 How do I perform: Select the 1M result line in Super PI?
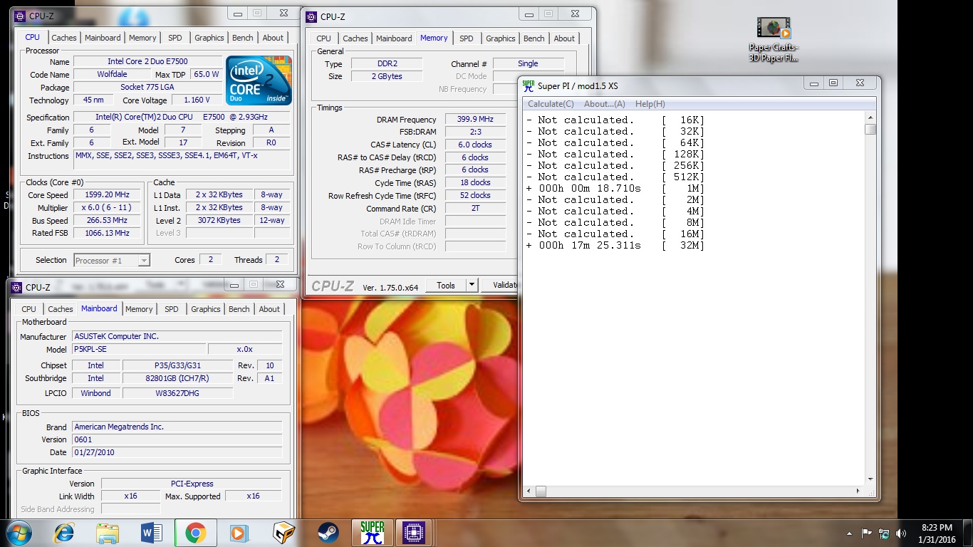tap(615, 189)
